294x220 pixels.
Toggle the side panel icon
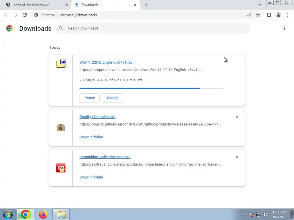(269, 15)
